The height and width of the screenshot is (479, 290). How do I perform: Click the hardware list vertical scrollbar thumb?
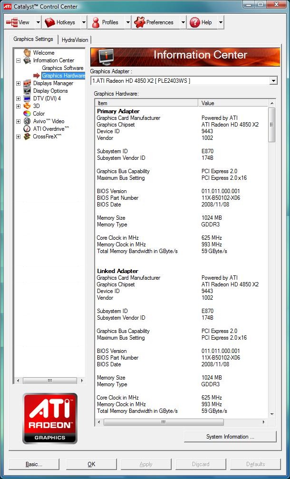coord(271,125)
